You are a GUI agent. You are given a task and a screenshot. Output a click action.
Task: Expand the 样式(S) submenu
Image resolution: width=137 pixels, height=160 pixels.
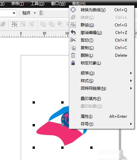point(101,81)
